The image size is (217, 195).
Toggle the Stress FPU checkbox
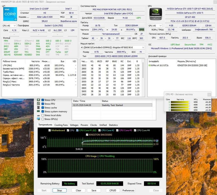[x=43, y=104]
